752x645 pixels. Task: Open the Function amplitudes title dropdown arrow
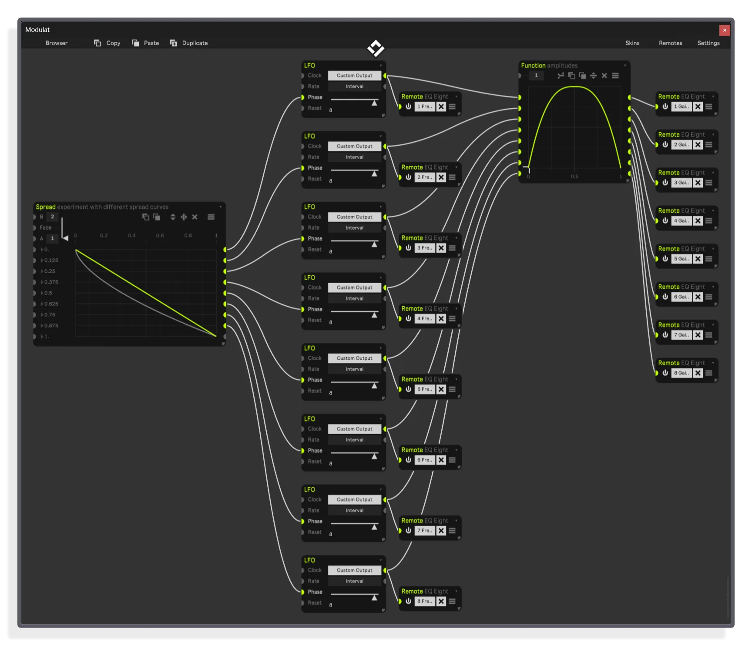click(x=625, y=66)
